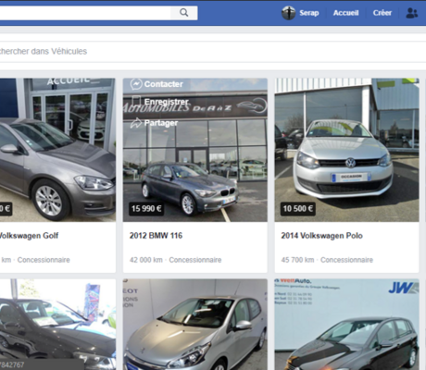The image size is (426, 370).
Task: Click the bookmark icon next to Enregistrer
Action: (x=136, y=101)
